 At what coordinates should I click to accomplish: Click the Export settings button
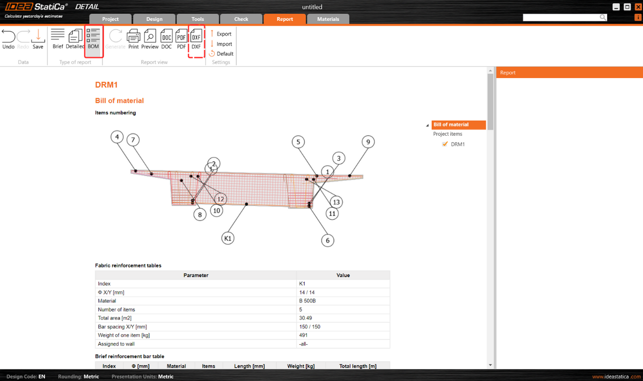[x=221, y=34]
